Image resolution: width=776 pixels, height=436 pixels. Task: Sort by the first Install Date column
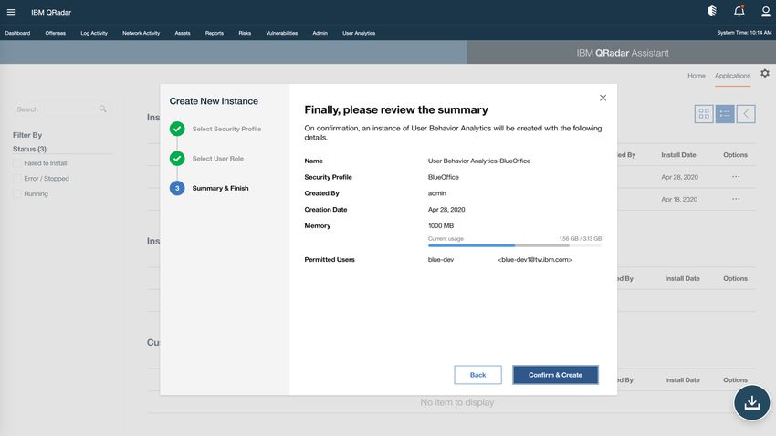point(678,155)
